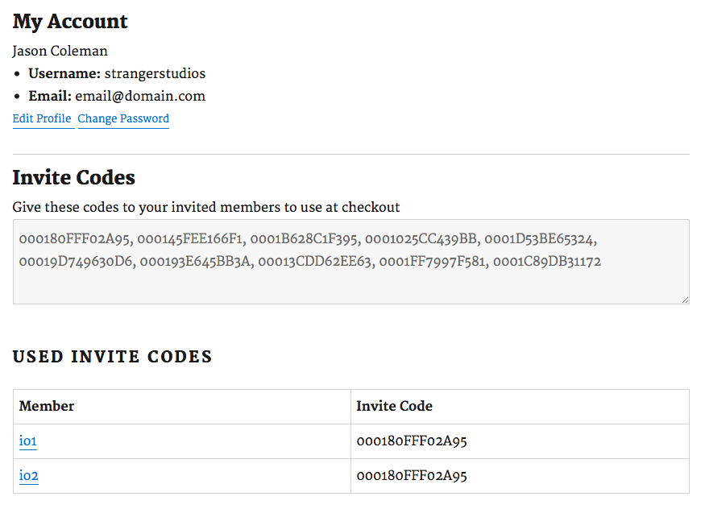Open member io2's profile link

28,476
